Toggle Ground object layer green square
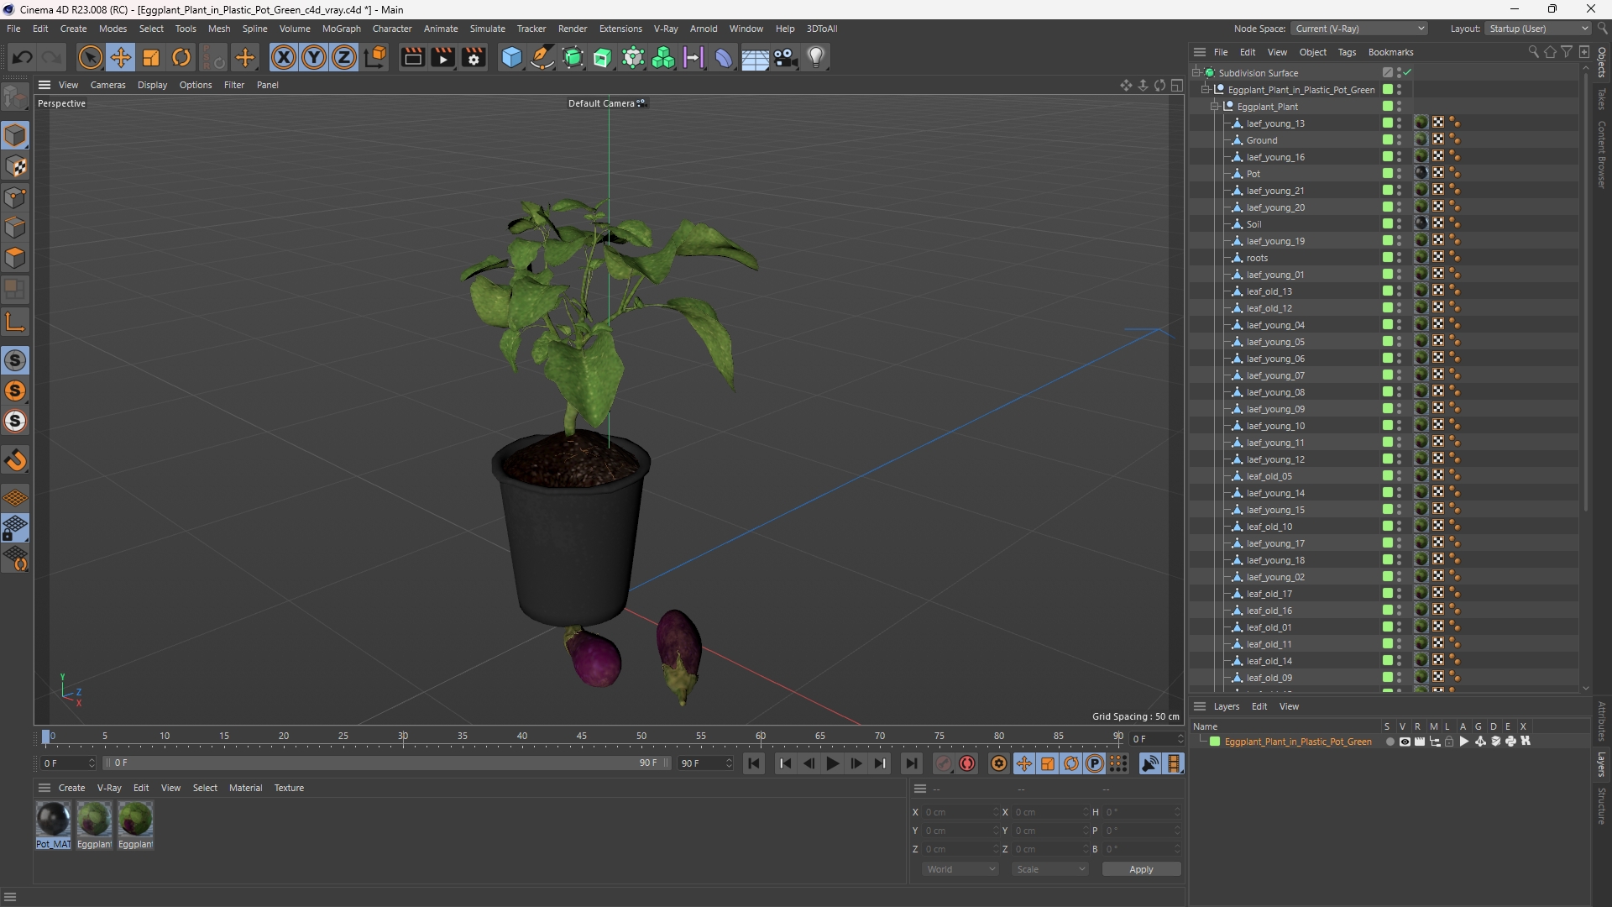The height and width of the screenshot is (907, 1612). point(1388,140)
